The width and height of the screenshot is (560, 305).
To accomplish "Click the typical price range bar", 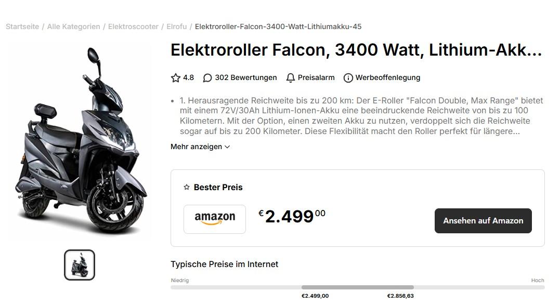I will click(357, 287).
